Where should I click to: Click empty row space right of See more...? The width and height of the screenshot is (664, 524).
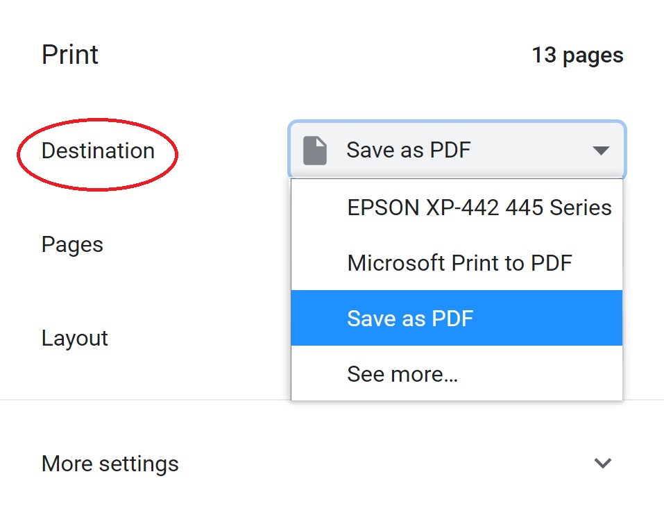point(540,373)
